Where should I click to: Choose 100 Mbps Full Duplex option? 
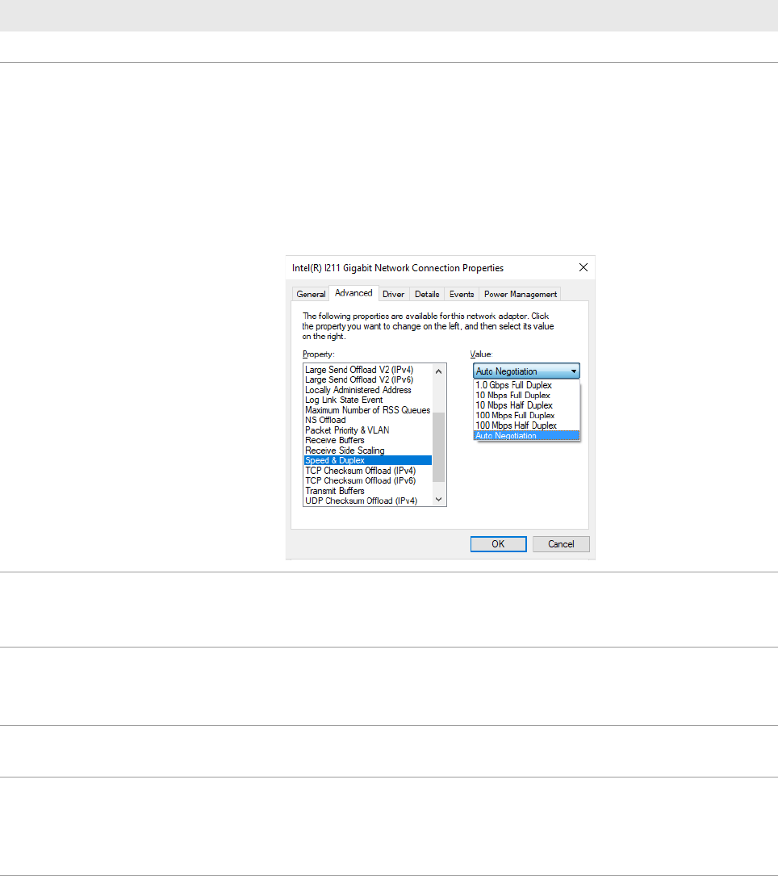coord(527,415)
